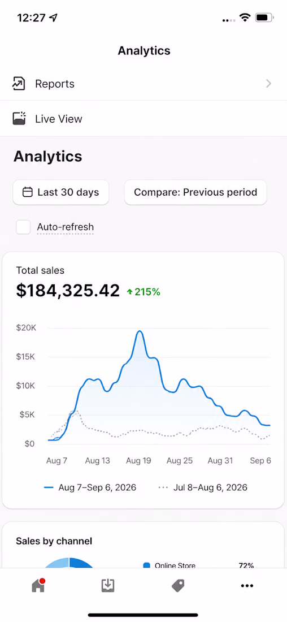Viewport: 287px width, 622px height.
Task: Tap the Analytics title in the top bar
Action: pyautogui.click(x=144, y=51)
